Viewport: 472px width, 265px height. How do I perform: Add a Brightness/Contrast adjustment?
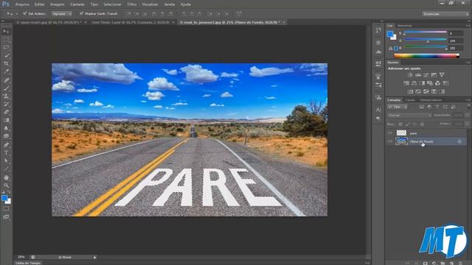410,75
